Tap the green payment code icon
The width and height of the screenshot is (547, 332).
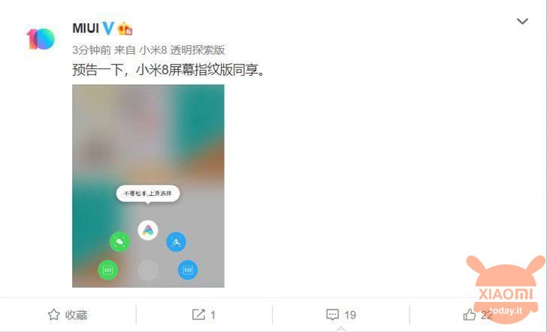107,270
